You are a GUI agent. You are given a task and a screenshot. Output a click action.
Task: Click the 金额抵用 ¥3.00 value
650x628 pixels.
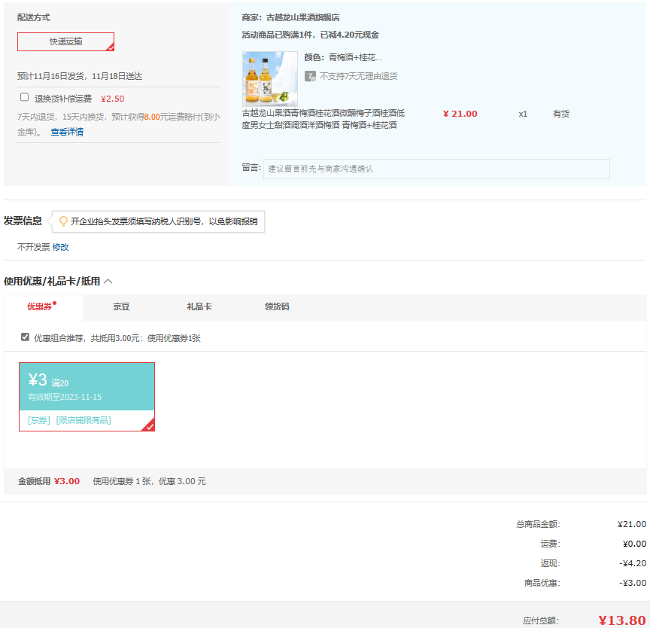tap(67, 481)
